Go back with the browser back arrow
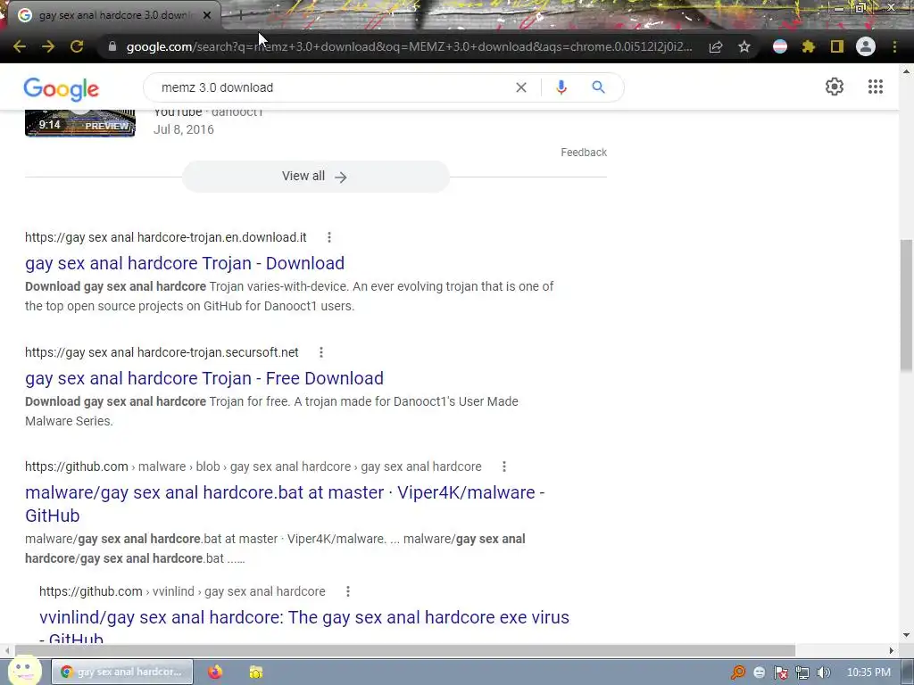Viewport: 914px width, 685px height. (x=20, y=46)
